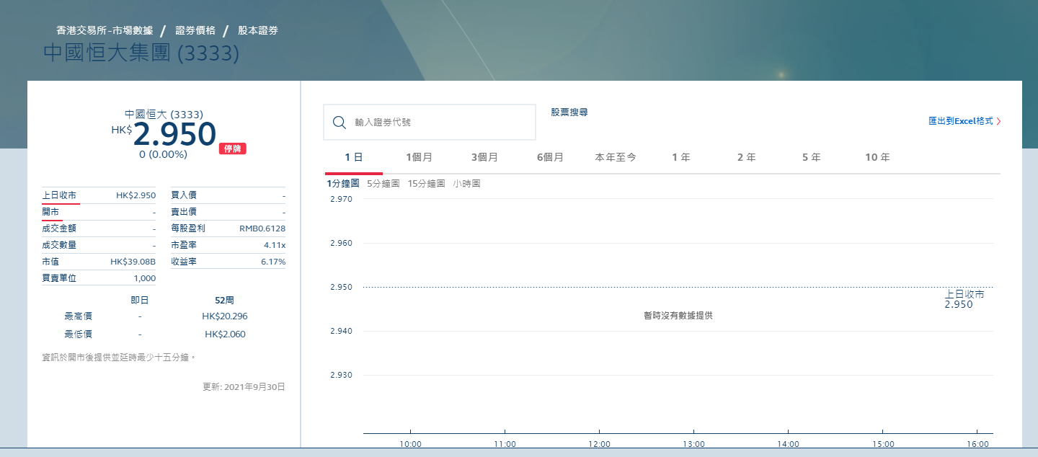Open the 3個月 price chart
Image resolution: width=1038 pixels, height=457 pixels.
[485, 156]
